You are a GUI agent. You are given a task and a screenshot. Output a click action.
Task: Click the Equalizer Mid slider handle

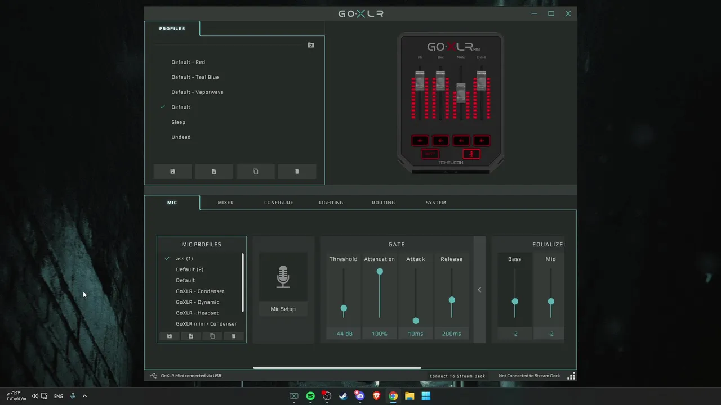point(551,301)
